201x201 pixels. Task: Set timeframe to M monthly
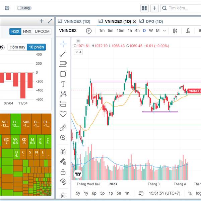[158, 30]
